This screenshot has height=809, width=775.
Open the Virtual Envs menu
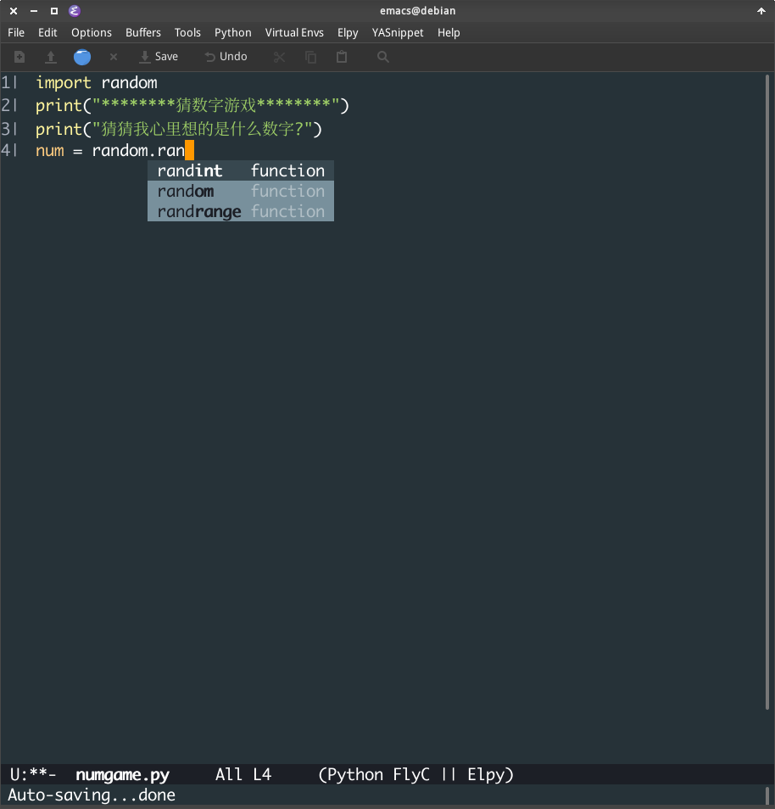[294, 32]
